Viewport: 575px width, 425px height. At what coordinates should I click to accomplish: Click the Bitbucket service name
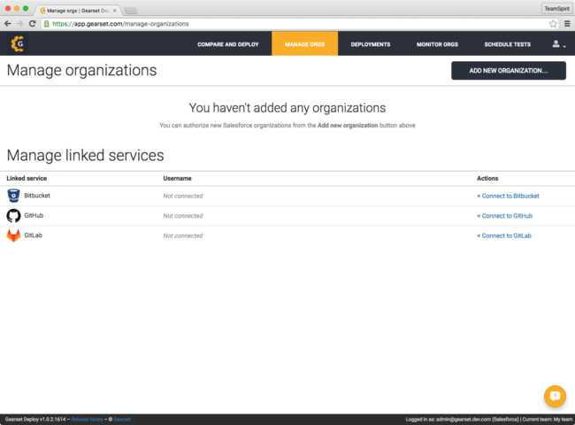coord(37,196)
